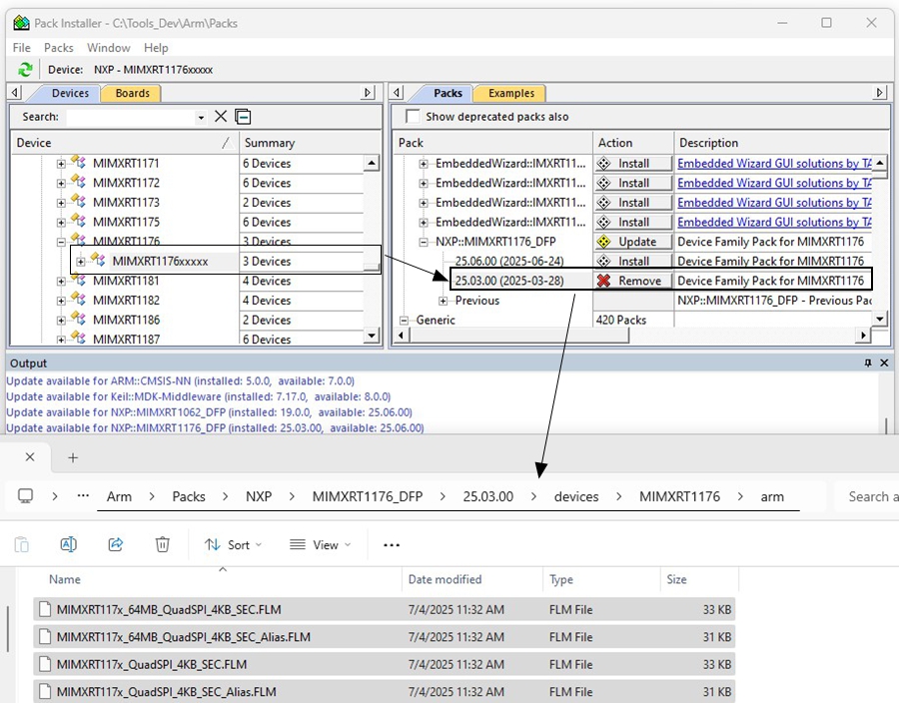Screen dimensions: 899x703
Task: Click Update button for NXP::MIMXRT1176_DFP
Action: click(633, 242)
